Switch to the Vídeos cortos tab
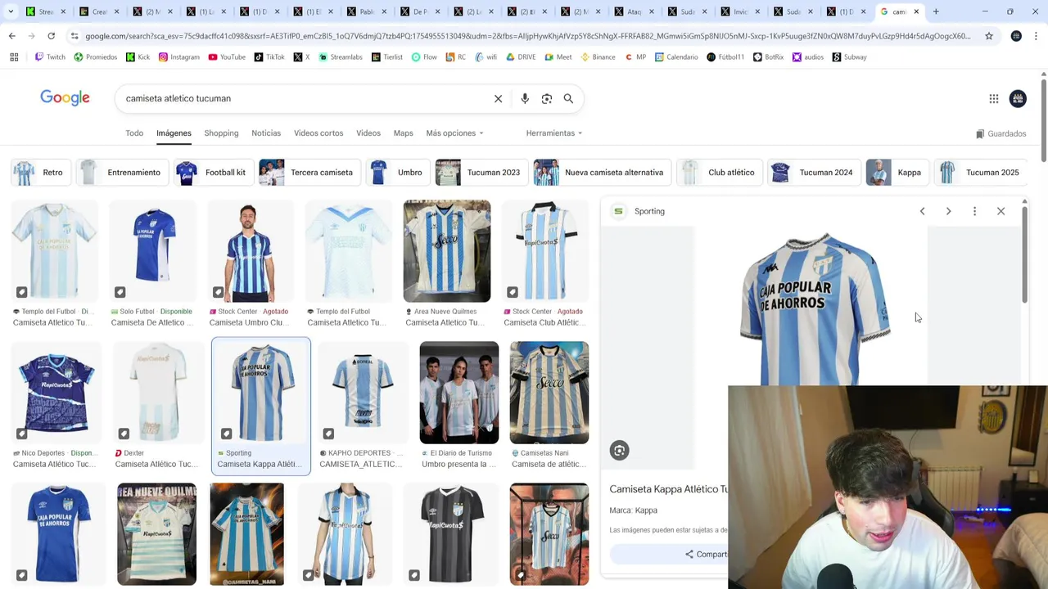Image resolution: width=1048 pixels, height=589 pixels. (x=318, y=133)
